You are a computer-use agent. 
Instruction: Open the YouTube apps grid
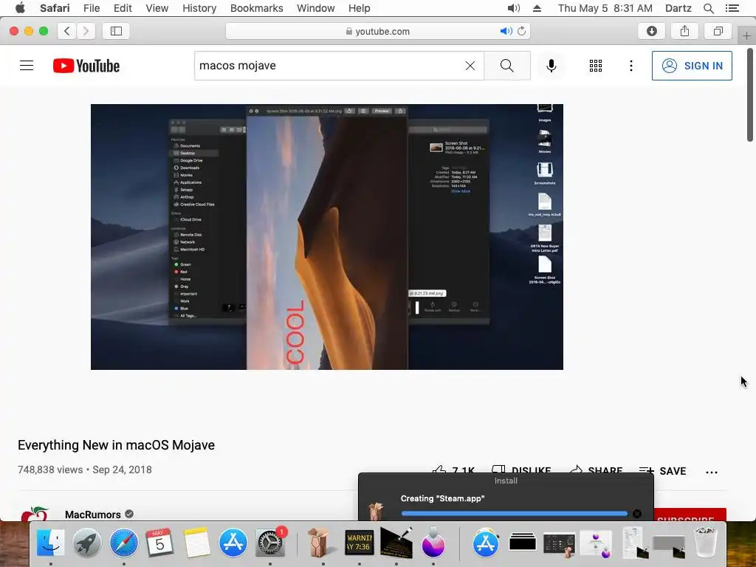[x=596, y=66]
